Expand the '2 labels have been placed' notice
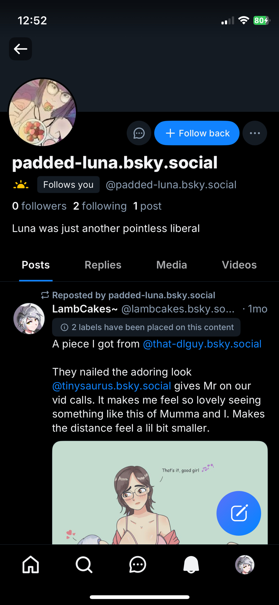 point(146,327)
